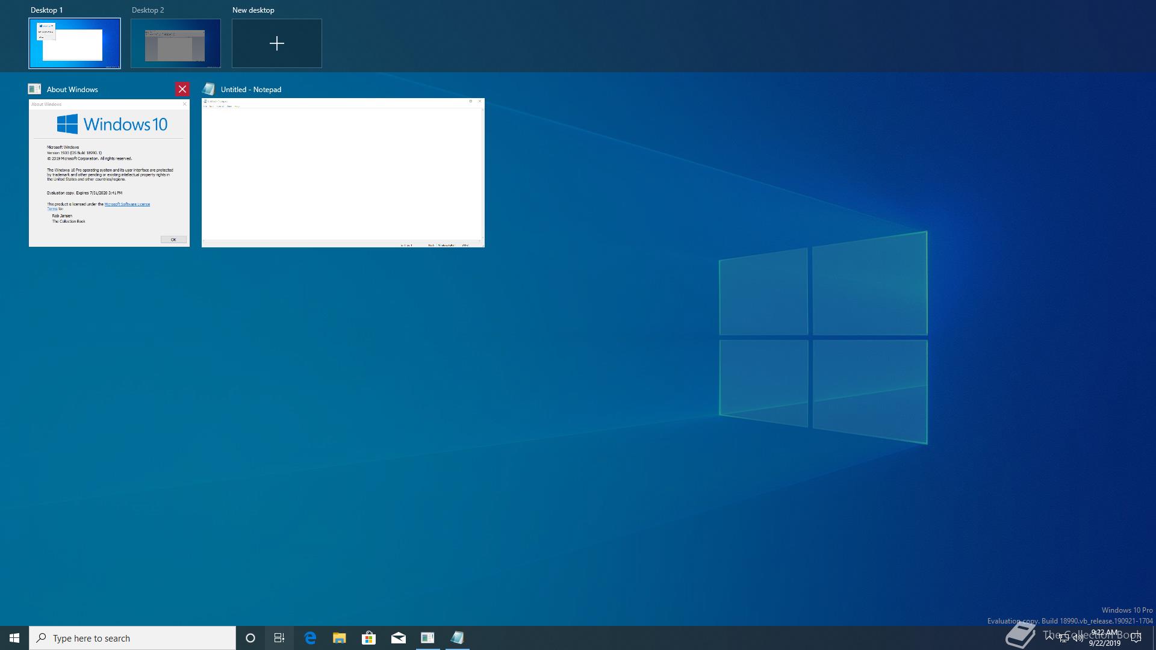Click the taskbar search box

[x=132, y=638]
